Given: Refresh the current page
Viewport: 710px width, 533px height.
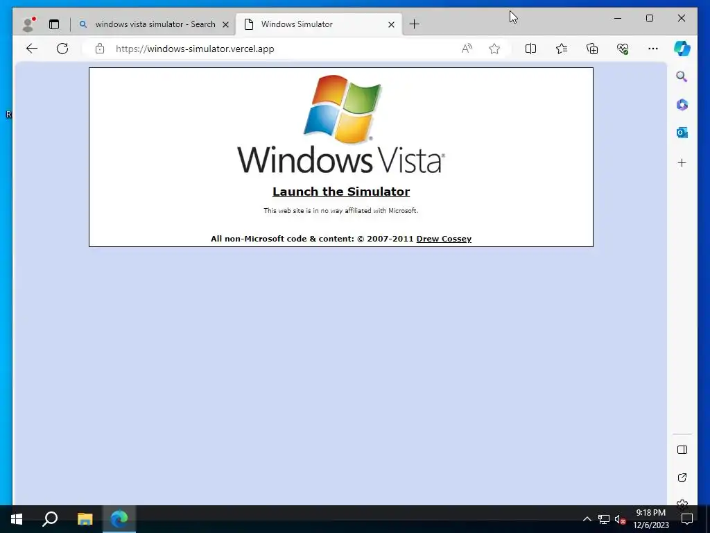Looking at the screenshot, I should coord(62,49).
